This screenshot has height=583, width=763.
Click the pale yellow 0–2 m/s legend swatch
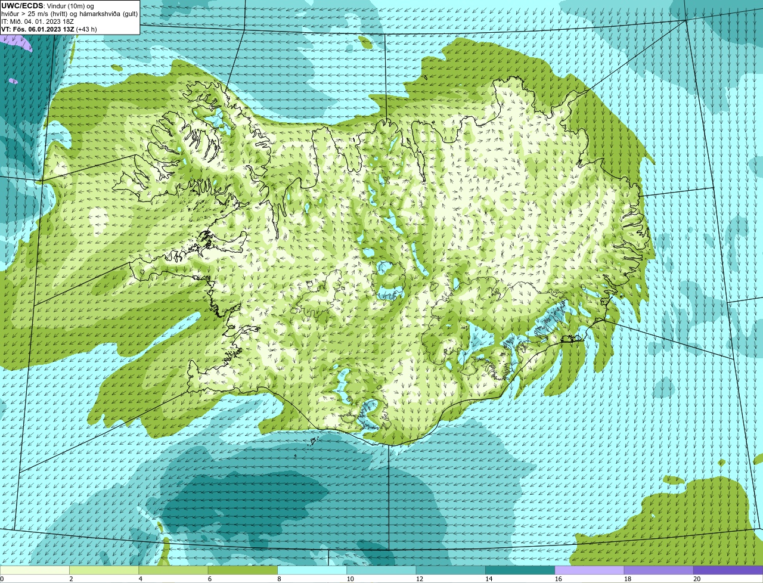tap(35, 570)
